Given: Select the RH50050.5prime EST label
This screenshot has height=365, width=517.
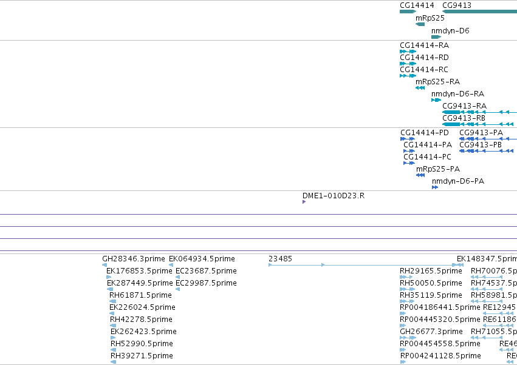Looking at the screenshot, I should pos(431,283).
